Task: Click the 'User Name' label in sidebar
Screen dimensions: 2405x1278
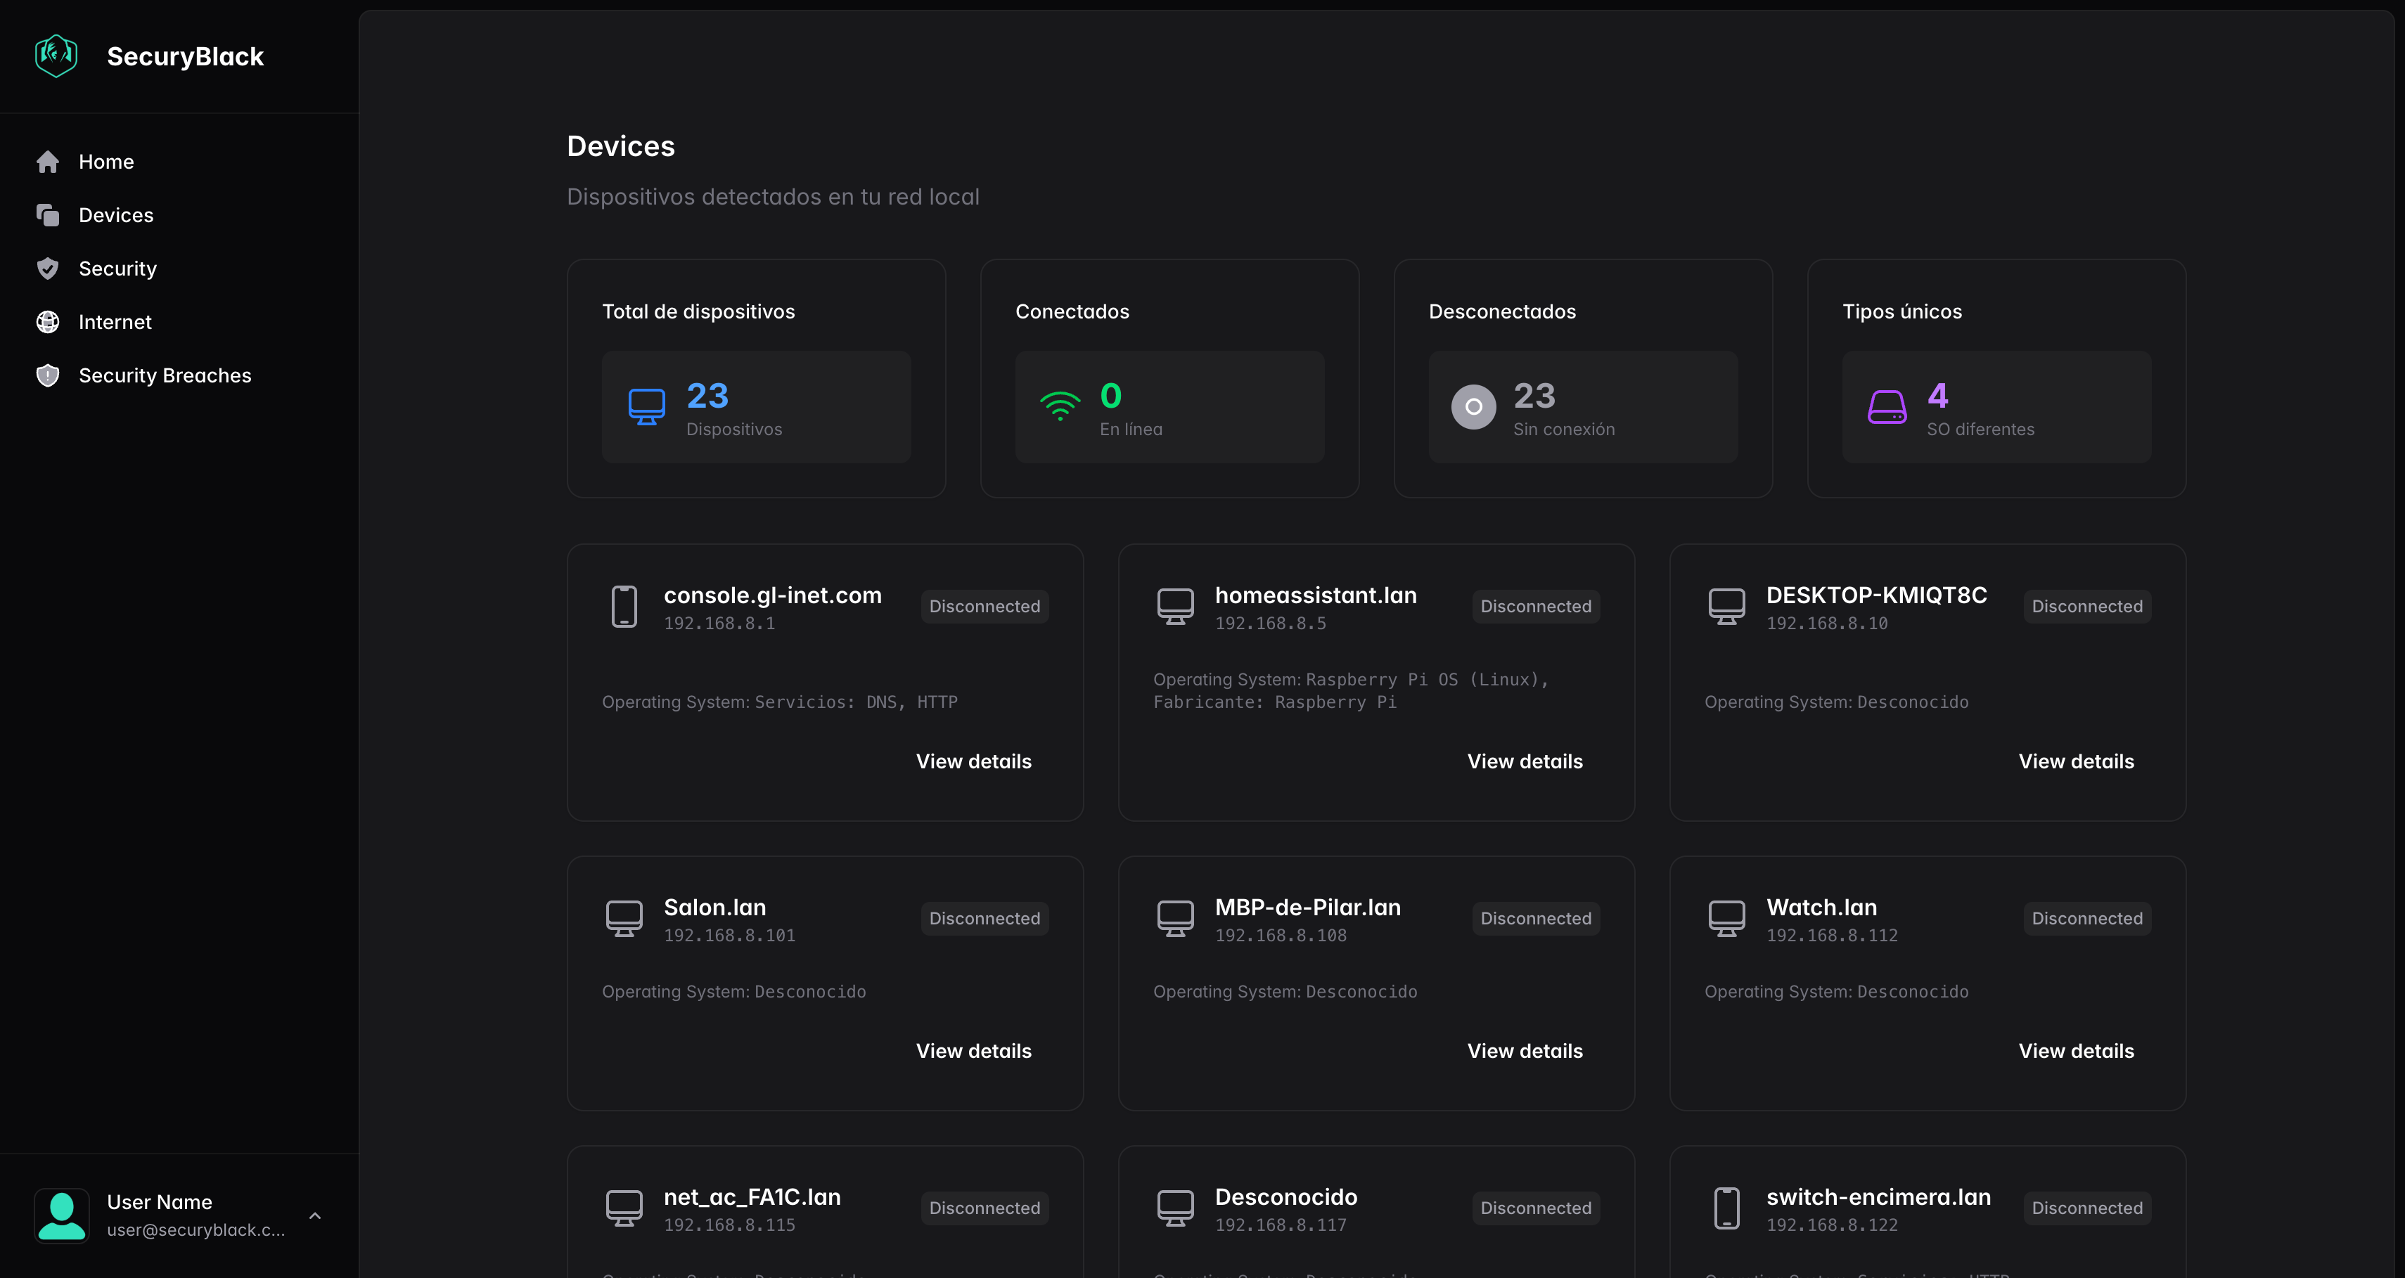Action: (x=160, y=1202)
